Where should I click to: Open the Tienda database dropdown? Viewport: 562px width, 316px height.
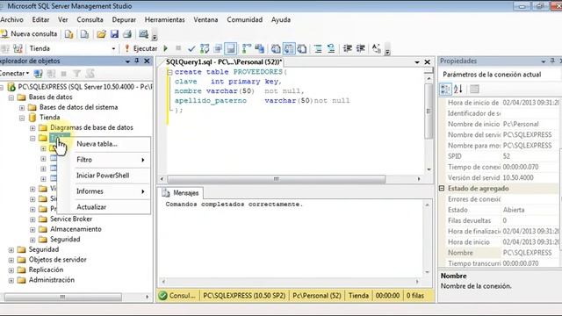click(x=113, y=48)
